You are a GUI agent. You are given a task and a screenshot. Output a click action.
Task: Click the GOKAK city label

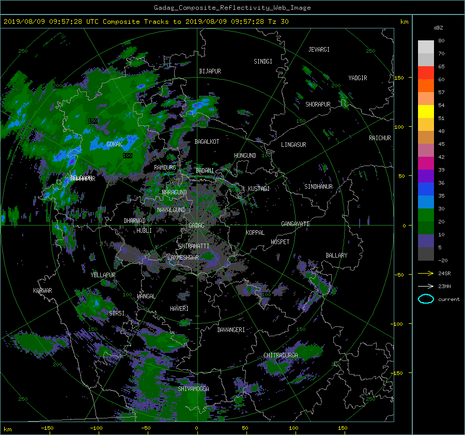[x=114, y=144]
